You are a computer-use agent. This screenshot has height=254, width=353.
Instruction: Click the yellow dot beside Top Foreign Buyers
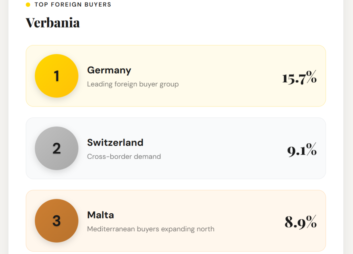(x=28, y=5)
